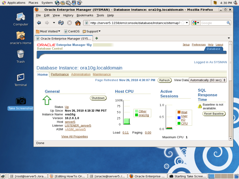Click the Shutdown button
239x179 pixels.
pos(98,98)
